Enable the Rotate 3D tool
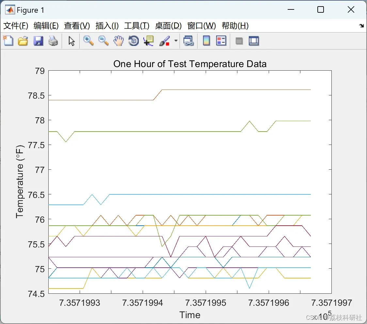367x324 pixels. [x=134, y=41]
